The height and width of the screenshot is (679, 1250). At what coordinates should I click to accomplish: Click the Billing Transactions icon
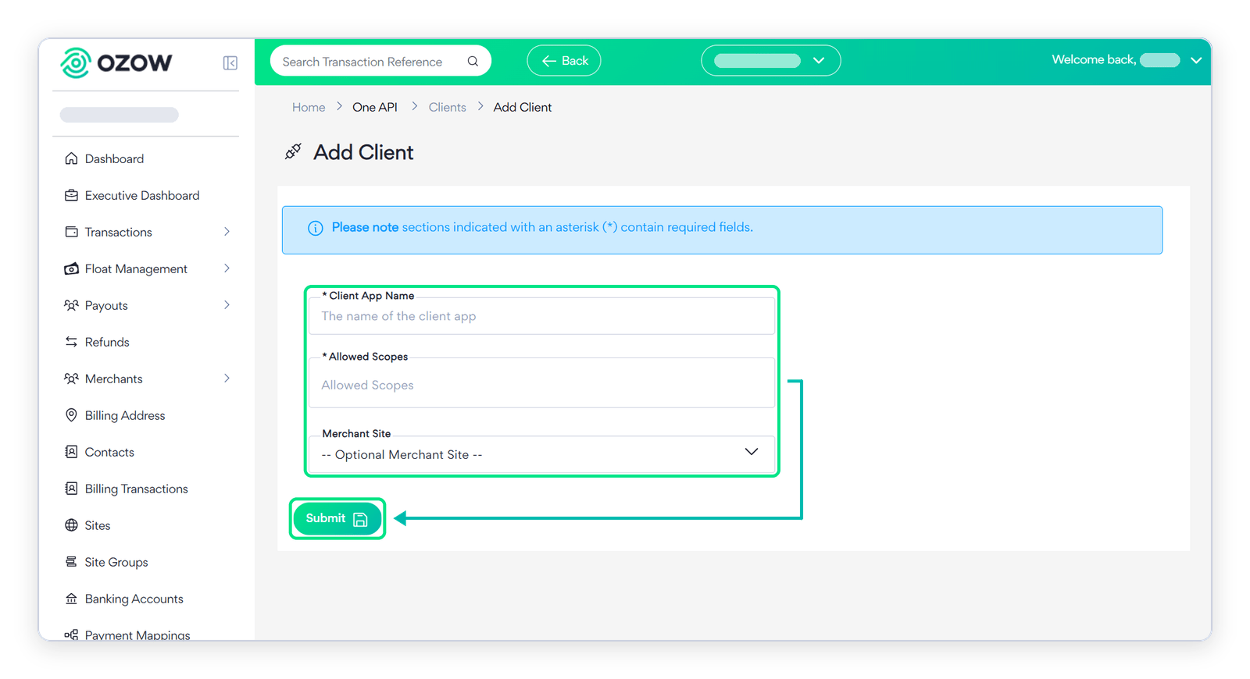click(x=71, y=489)
